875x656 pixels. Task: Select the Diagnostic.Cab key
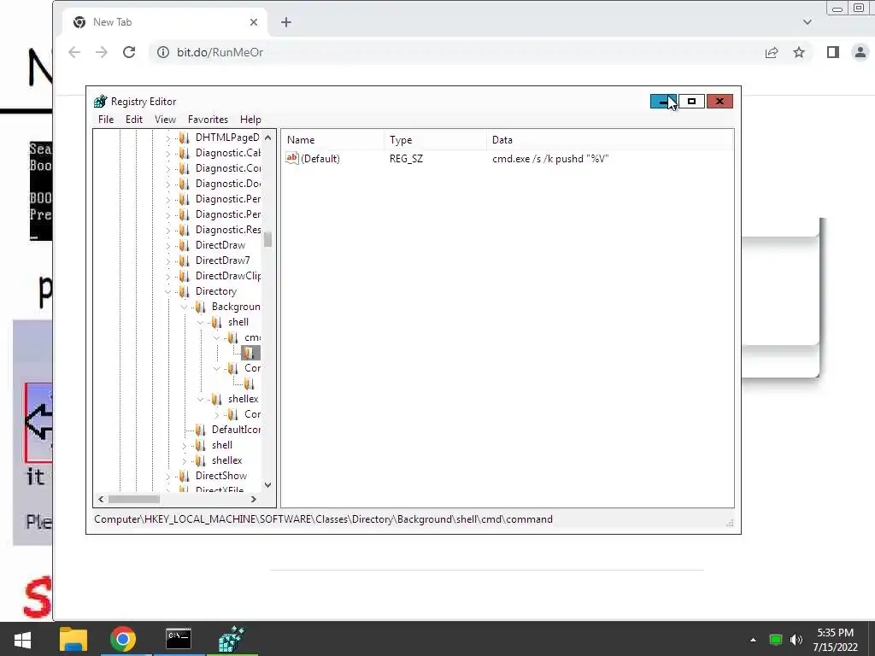click(x=227, y=153)
